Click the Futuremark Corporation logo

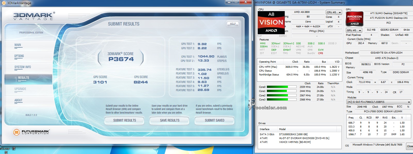(31, 132)
